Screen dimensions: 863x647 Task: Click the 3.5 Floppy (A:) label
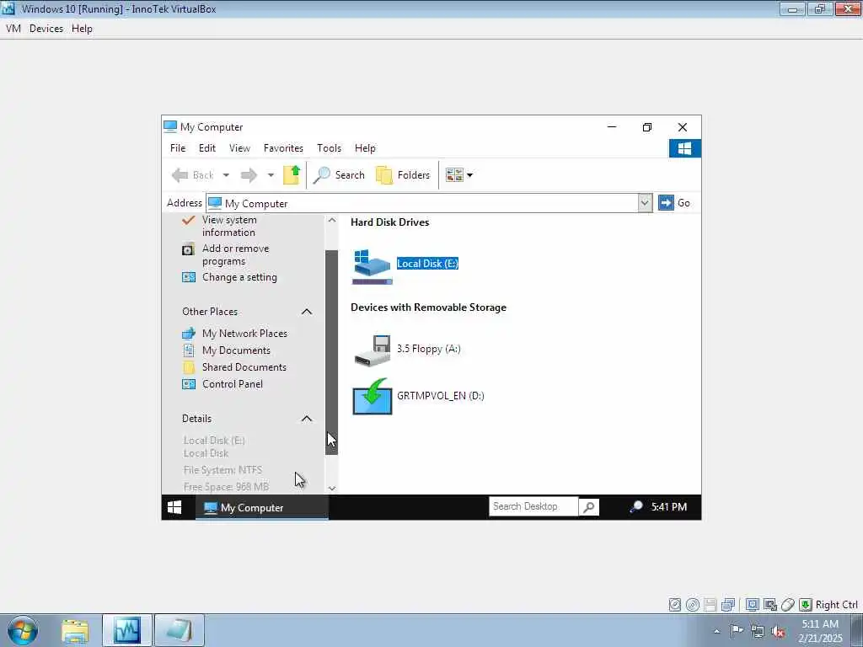tap(429, 349)
